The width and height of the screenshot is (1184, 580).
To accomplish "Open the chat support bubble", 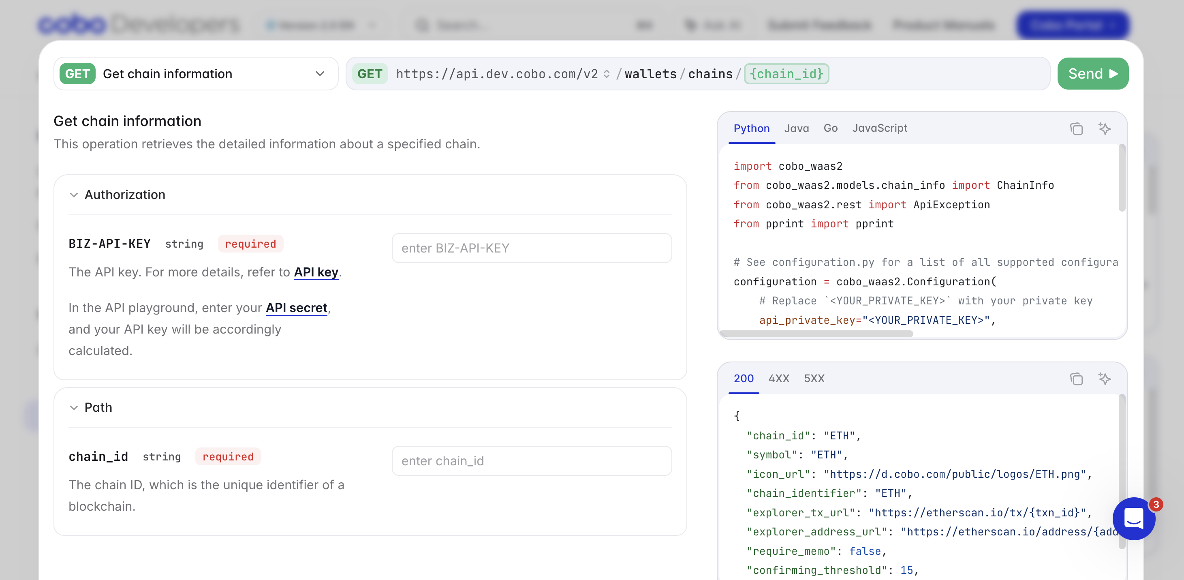I will pyautogui.click(x=1133, y=518).
